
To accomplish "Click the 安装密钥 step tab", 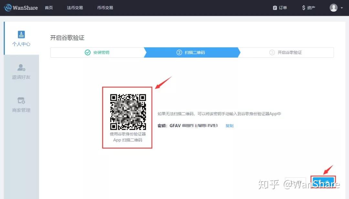I will coord(97,52).
